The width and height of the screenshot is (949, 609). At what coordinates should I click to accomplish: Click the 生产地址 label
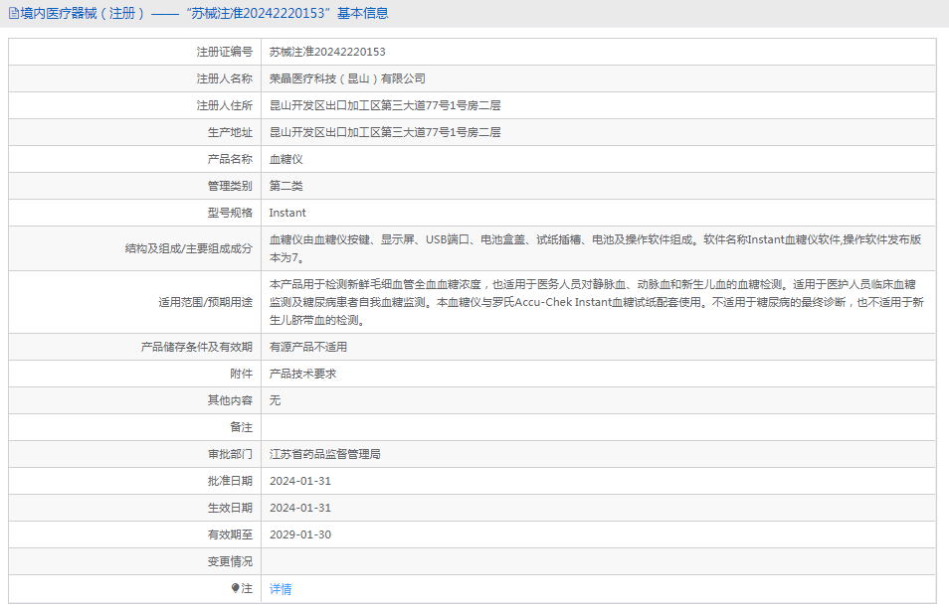(x=230, y=132)
